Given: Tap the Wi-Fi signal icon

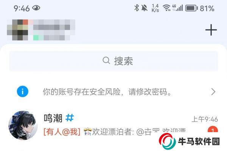Looking at the screenshot, I should [166, 8].
